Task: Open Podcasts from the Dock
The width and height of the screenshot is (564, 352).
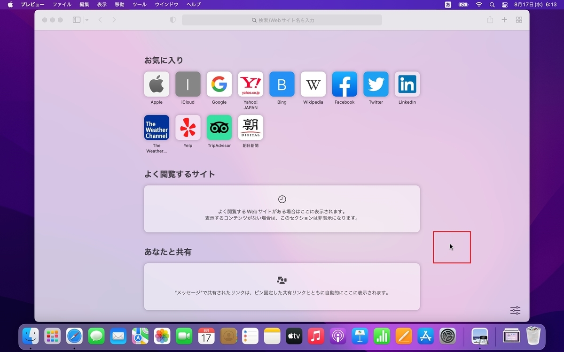Action: (338, 336)
